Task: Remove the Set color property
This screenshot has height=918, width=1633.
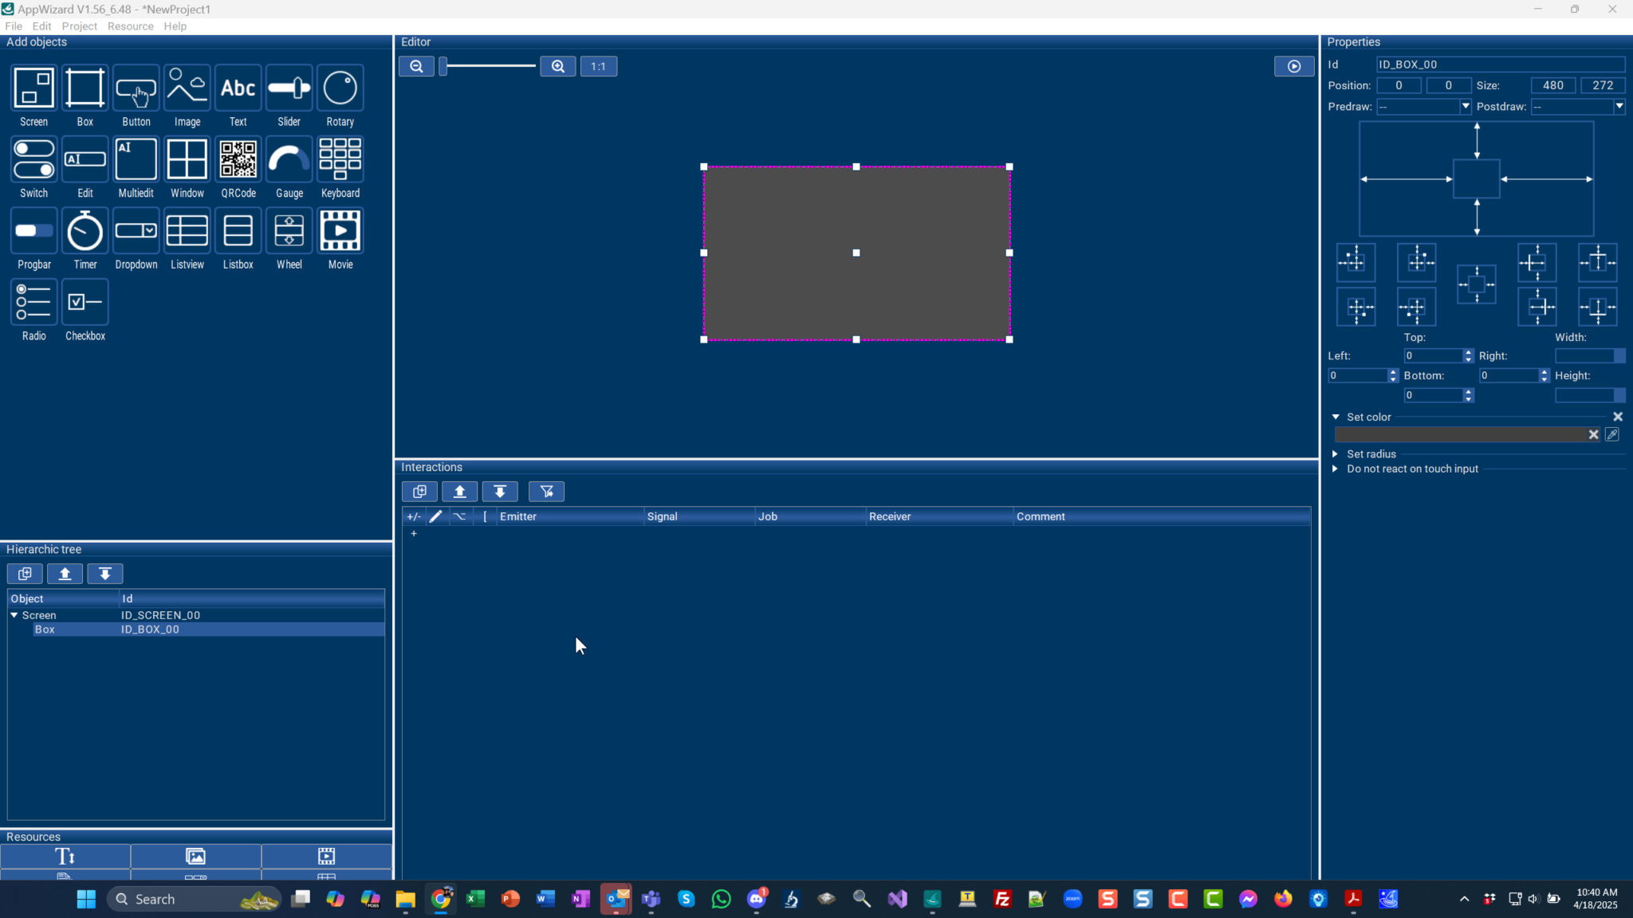Action: coord(1618,417)
